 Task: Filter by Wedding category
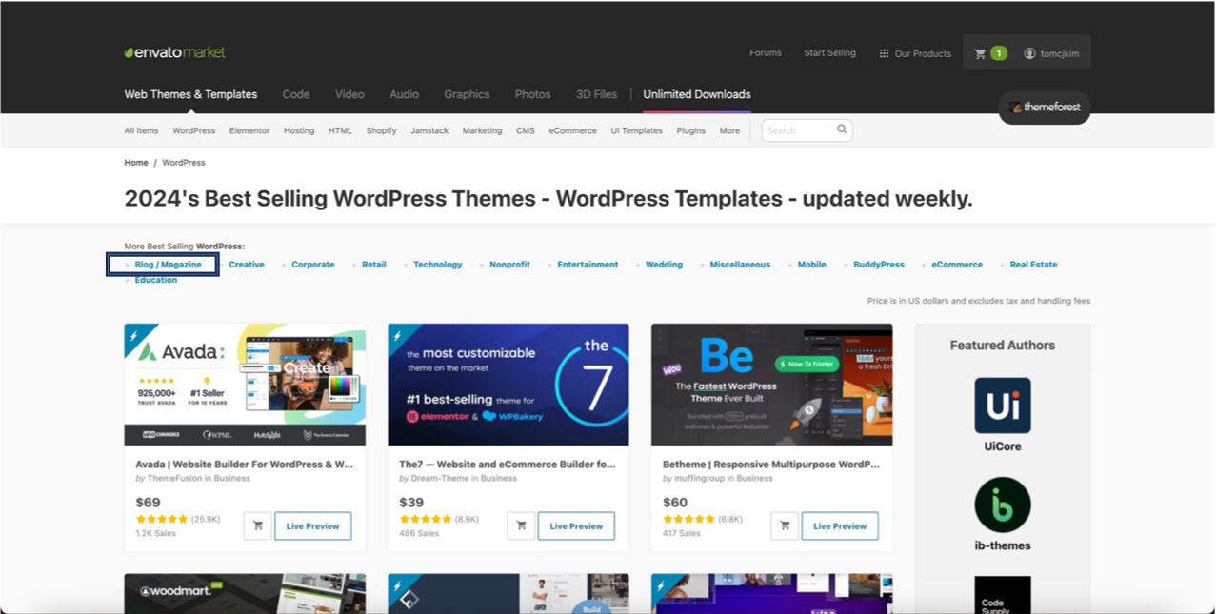(664, 265)
